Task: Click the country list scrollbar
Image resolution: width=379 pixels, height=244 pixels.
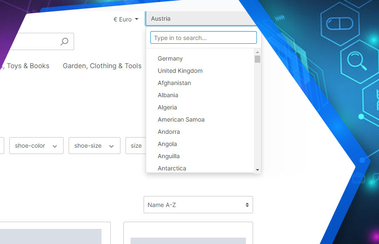Action: coord(257,58)
